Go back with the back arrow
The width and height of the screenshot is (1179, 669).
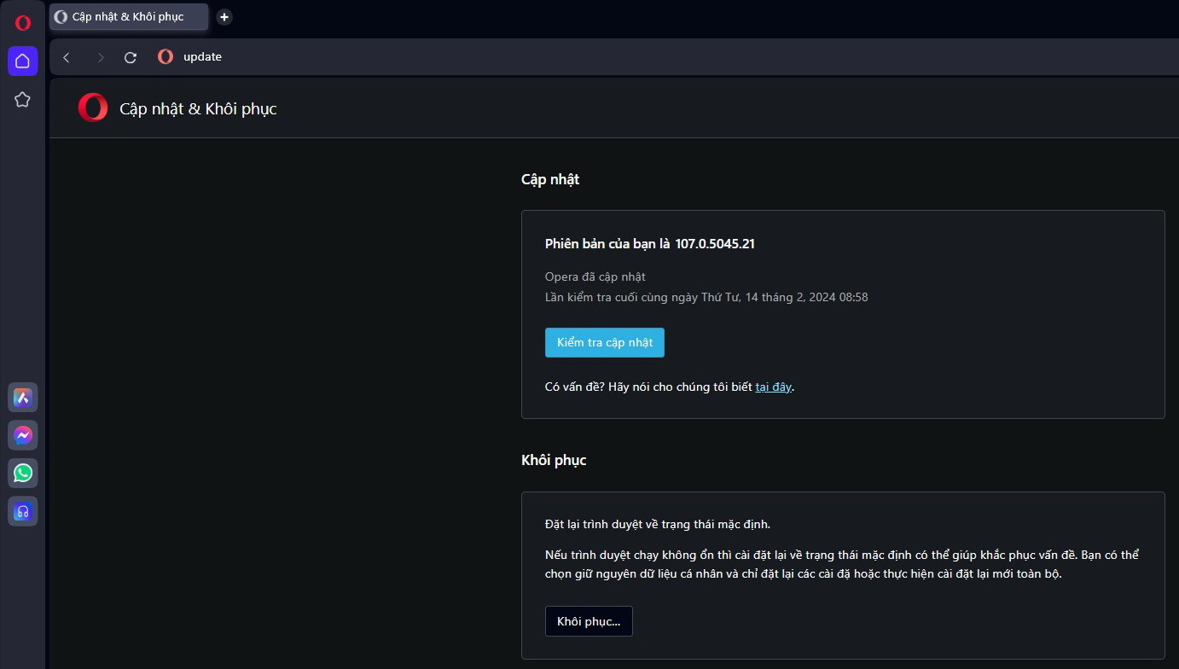click(67, 57)
